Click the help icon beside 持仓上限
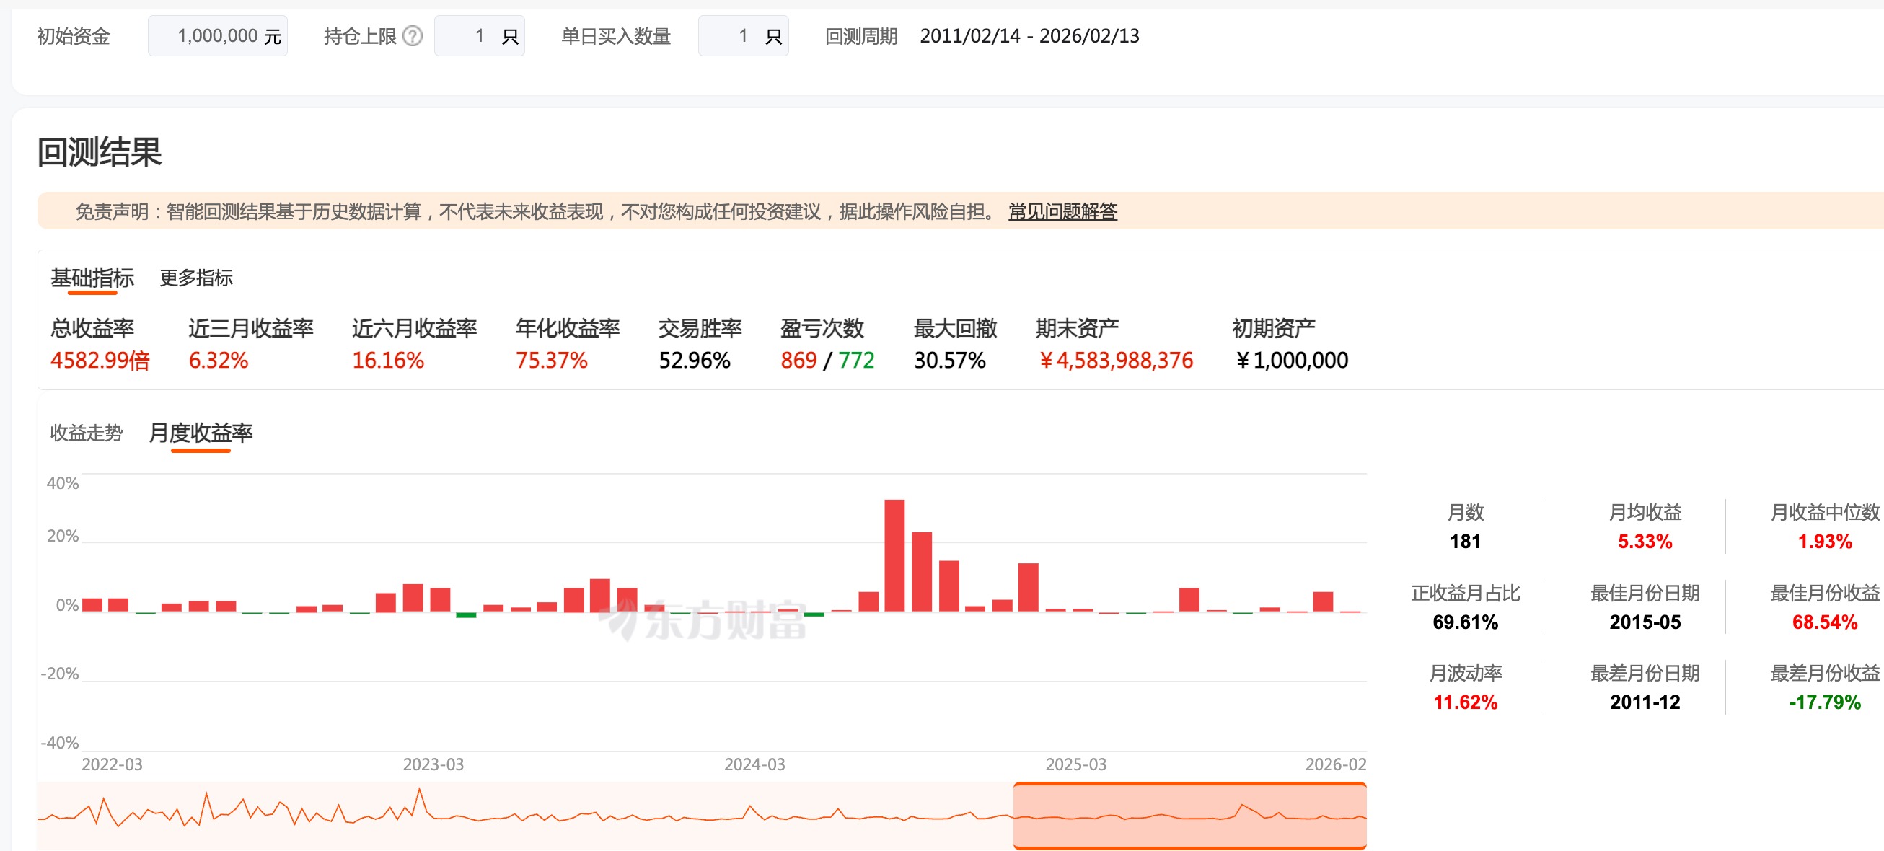The height and width of the screenshot is (851, 1884). coord(413,36)
